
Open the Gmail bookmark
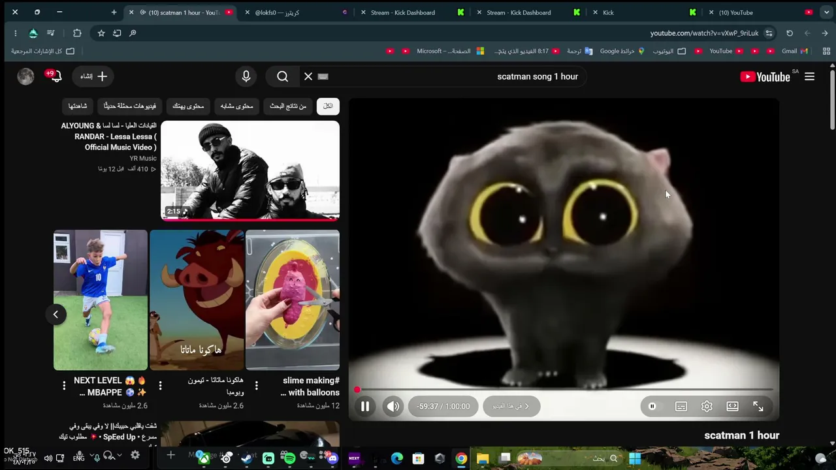click(795, 51)
